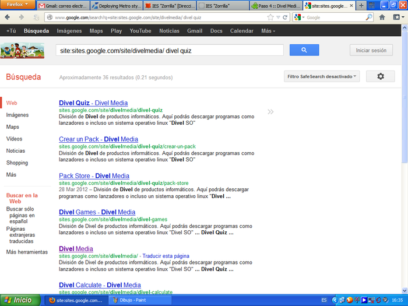Click the page vertical scrollbar thumb

(x=405, y=97)
